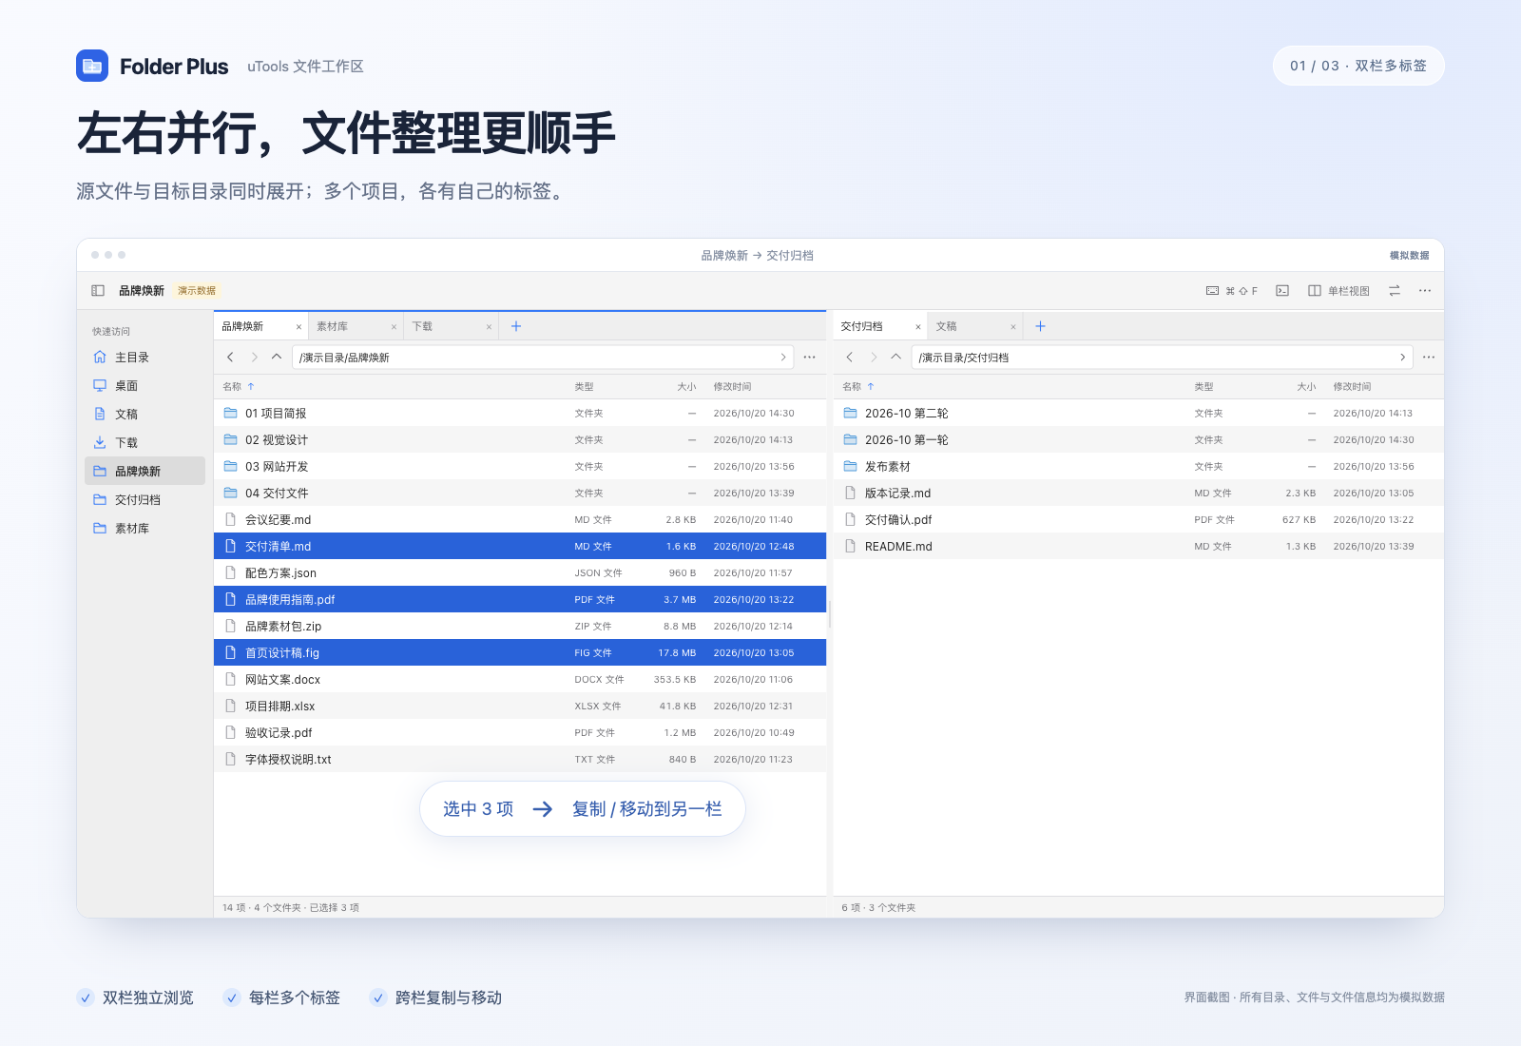The image size is (1521, 1046).
Task: Add a new tab in right pane
Action: coord(1040,326)
